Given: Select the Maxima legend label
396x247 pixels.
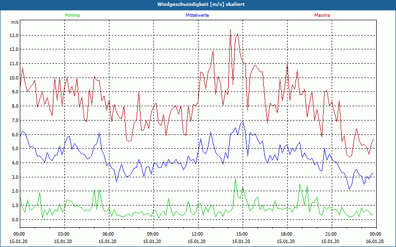Looking at the screenshot, I should pos(322,15).
